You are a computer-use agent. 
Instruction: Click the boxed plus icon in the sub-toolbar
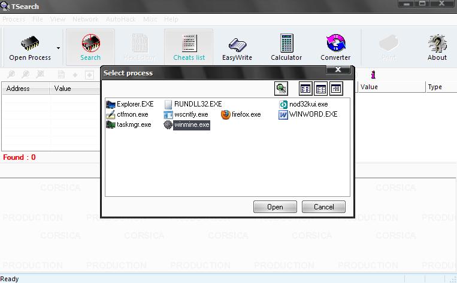click(x=89, y=75)
